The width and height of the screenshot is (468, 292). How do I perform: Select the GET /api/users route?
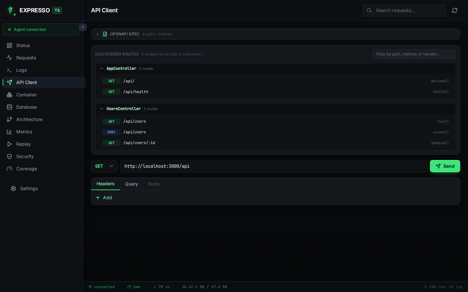(x=275, y=121)
